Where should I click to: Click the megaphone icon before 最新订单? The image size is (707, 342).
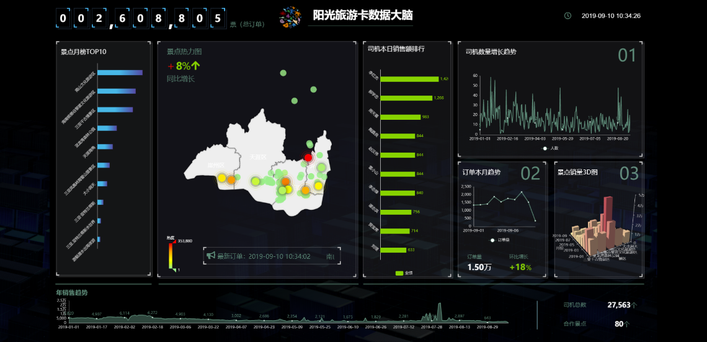pos(211,256)
